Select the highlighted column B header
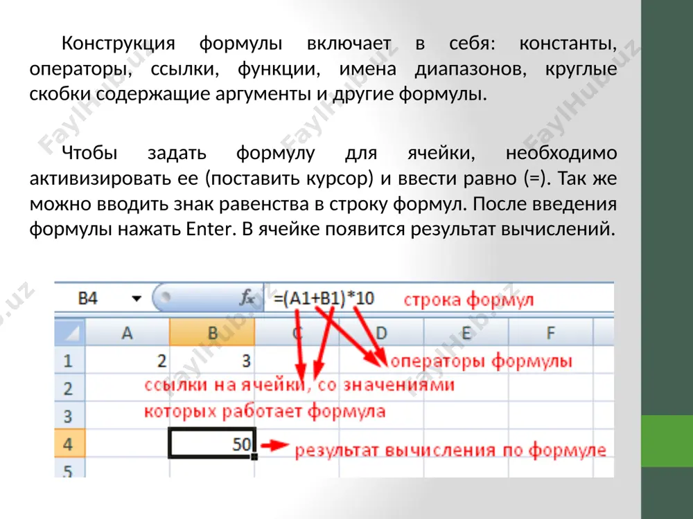This screenshot has height=519, width=693. 212,332
